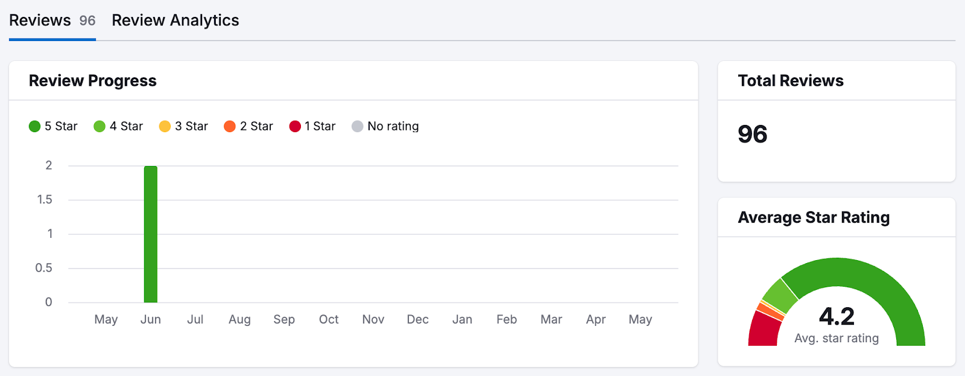Click the 4.2 average star rating value
The image size is (965, 376).
coord(835,316)
